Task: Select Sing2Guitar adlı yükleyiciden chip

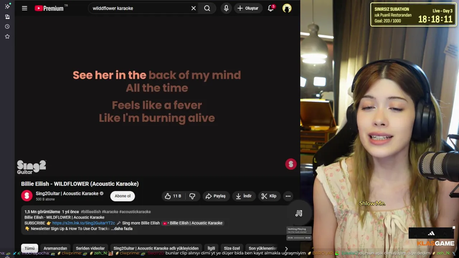Action: click(x=156, y=248)
